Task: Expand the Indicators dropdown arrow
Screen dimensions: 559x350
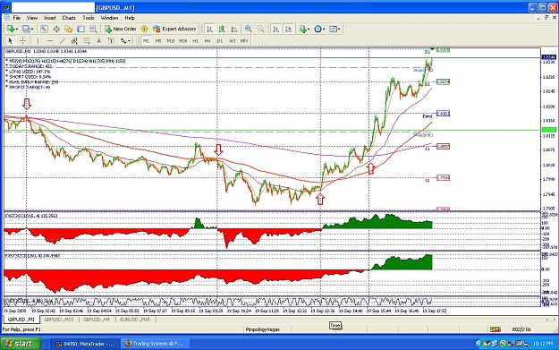Action: coord(309,30)
